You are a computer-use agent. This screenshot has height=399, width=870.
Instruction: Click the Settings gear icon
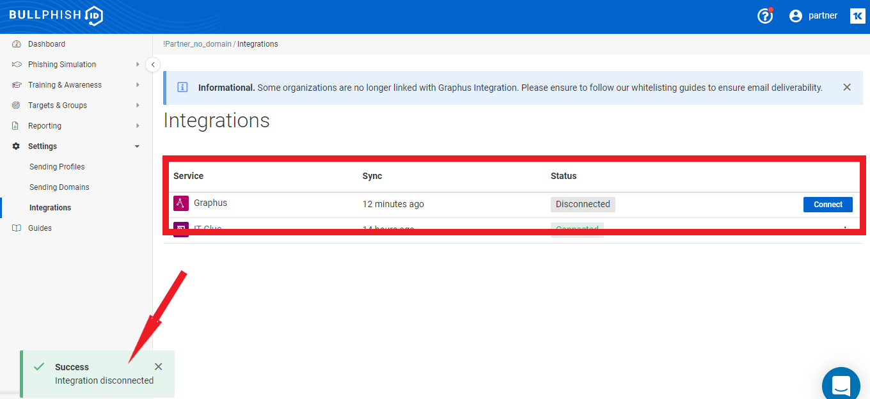(x=17, y=146)
